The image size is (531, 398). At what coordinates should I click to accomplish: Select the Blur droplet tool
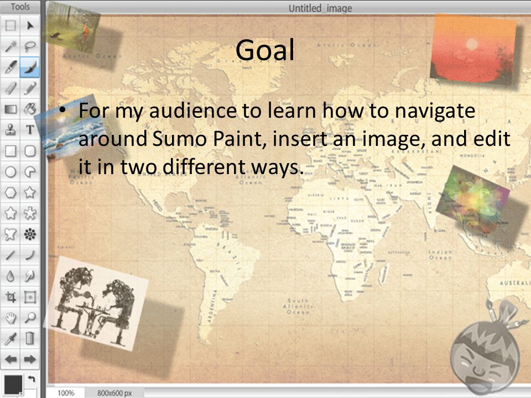pos(11,276)
